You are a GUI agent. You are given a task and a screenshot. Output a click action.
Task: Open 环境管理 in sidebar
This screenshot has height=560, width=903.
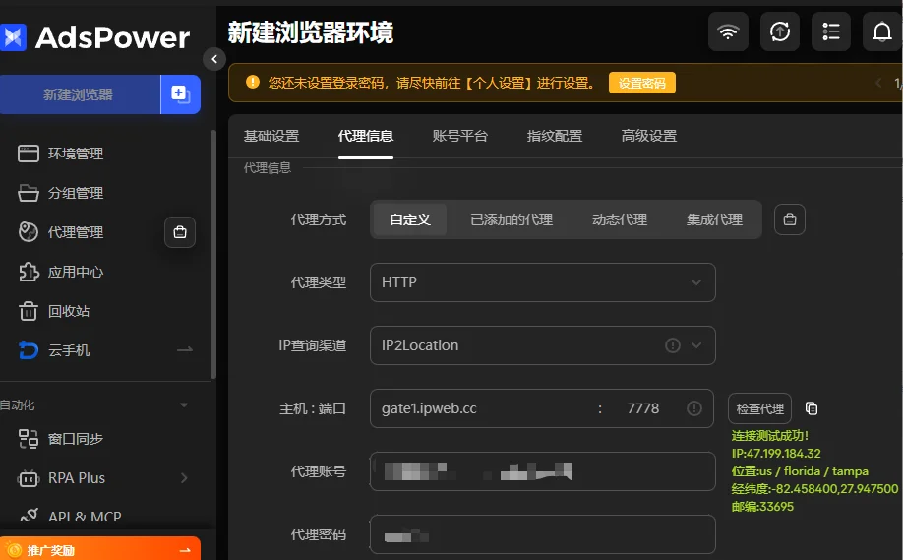coord(76,154)
